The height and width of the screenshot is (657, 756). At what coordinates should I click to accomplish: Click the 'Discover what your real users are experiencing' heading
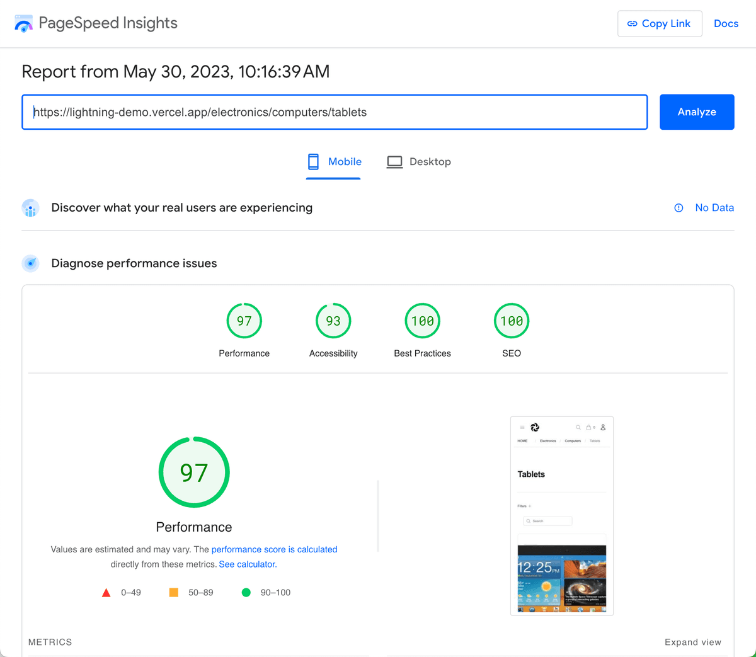tap(181, 208)
